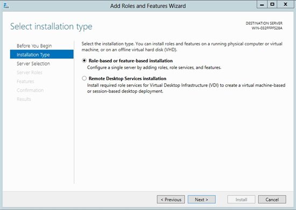Proceed with the Next button
Viewport: 296px width, 210px height.
pyautogui.click(x=202, y=199)
